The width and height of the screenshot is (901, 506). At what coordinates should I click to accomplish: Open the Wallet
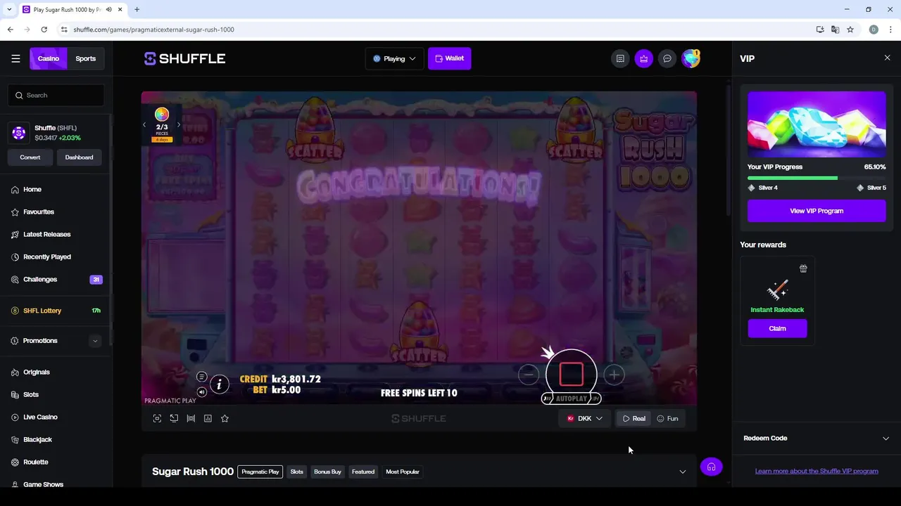[449, 58]
